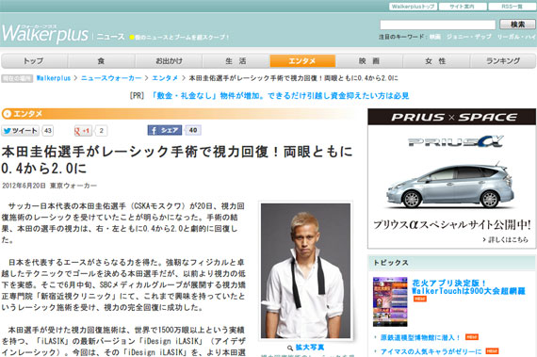537x357 pixels.
Task: Click the Google +1 button
Action: tap(83, 131)
